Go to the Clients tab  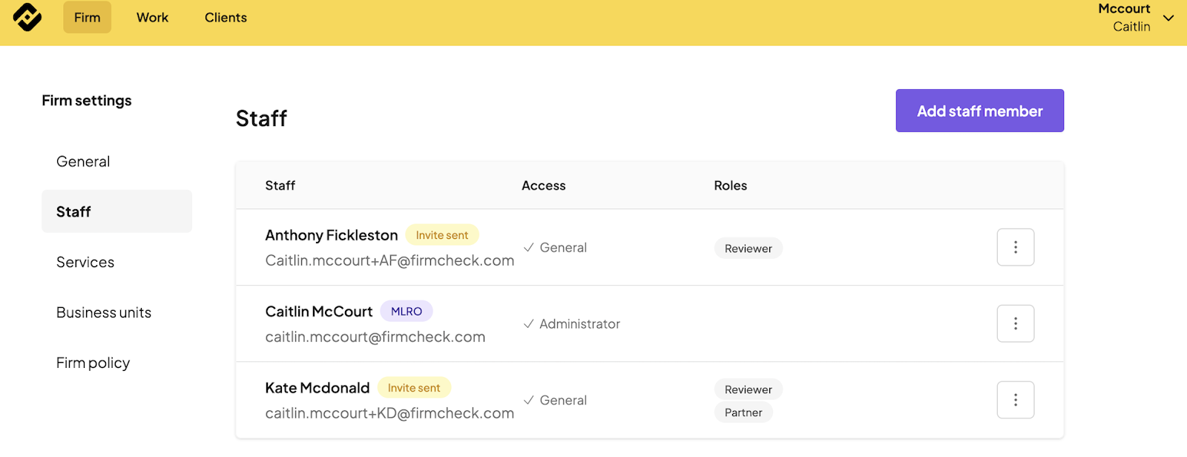tap(226, 18)
